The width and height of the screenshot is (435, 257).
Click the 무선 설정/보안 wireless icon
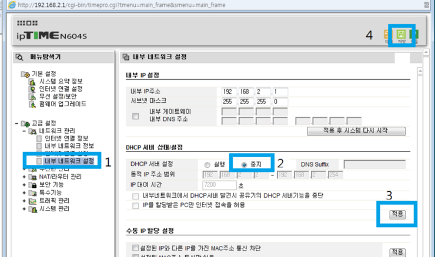[x=32, y=97]
